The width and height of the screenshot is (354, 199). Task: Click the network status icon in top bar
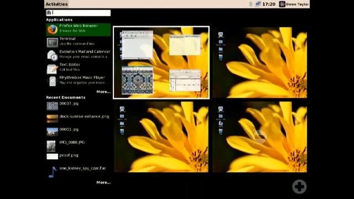pyautogui.click(x=258, y=4)
